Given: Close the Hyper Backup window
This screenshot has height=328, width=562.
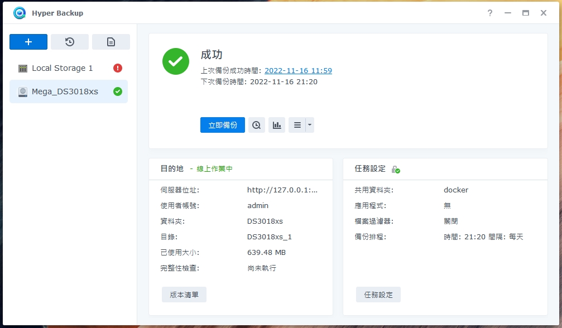Looking at the screenshot, I should [x=544, y=13].
